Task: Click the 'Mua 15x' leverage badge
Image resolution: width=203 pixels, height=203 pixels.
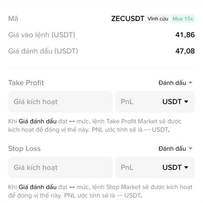Action: pyautogui.click(x=183, y=19)
